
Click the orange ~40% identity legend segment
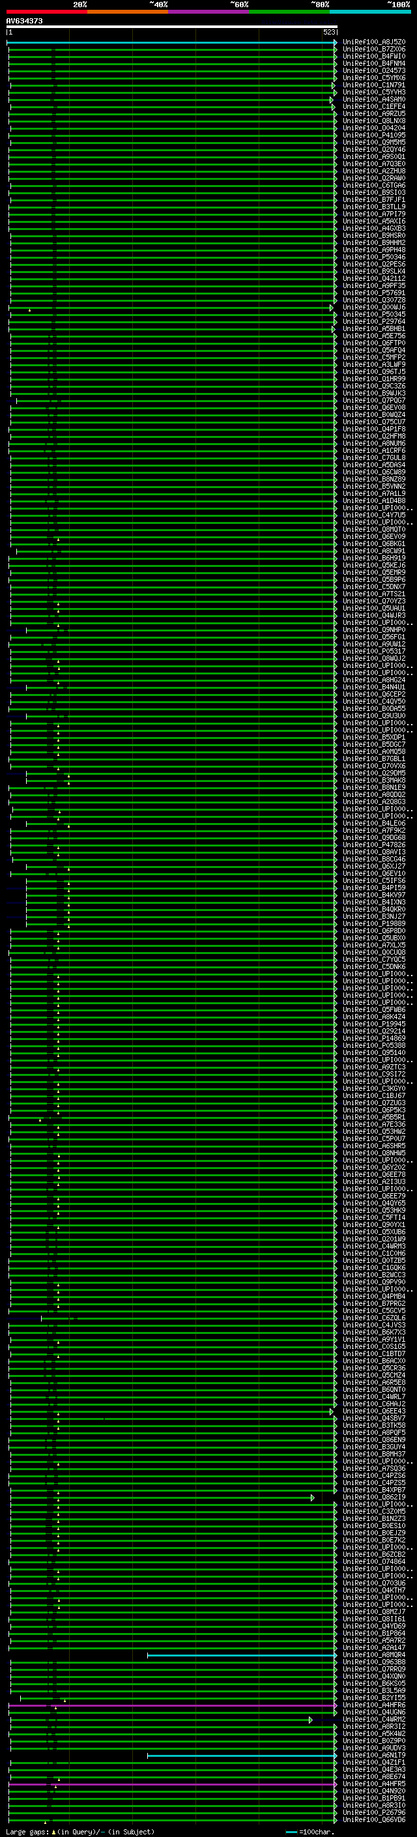(128, 12)
